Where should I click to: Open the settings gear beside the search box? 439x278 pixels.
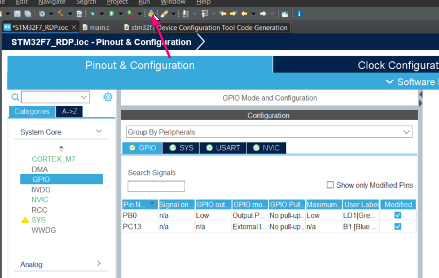pyautogui.click(x=108, y=97)
